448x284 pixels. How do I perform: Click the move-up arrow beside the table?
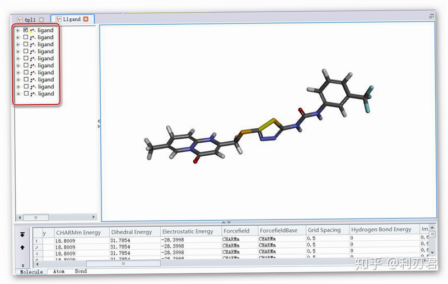22,248
